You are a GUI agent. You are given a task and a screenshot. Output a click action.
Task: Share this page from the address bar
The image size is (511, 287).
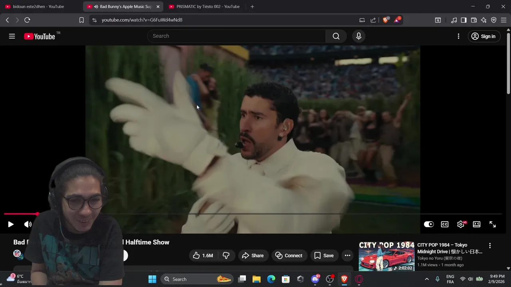373,20
